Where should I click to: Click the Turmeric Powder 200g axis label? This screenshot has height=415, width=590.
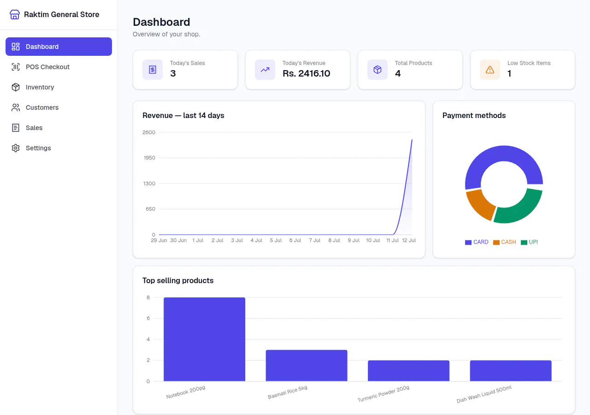pyautogui.click(x=383, y=394)
